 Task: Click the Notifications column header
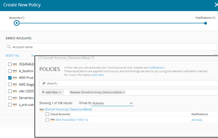[200, 114]
